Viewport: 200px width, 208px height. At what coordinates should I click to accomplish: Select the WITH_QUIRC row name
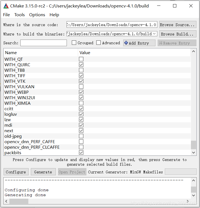pyautogui.click(x=17, y=65)
